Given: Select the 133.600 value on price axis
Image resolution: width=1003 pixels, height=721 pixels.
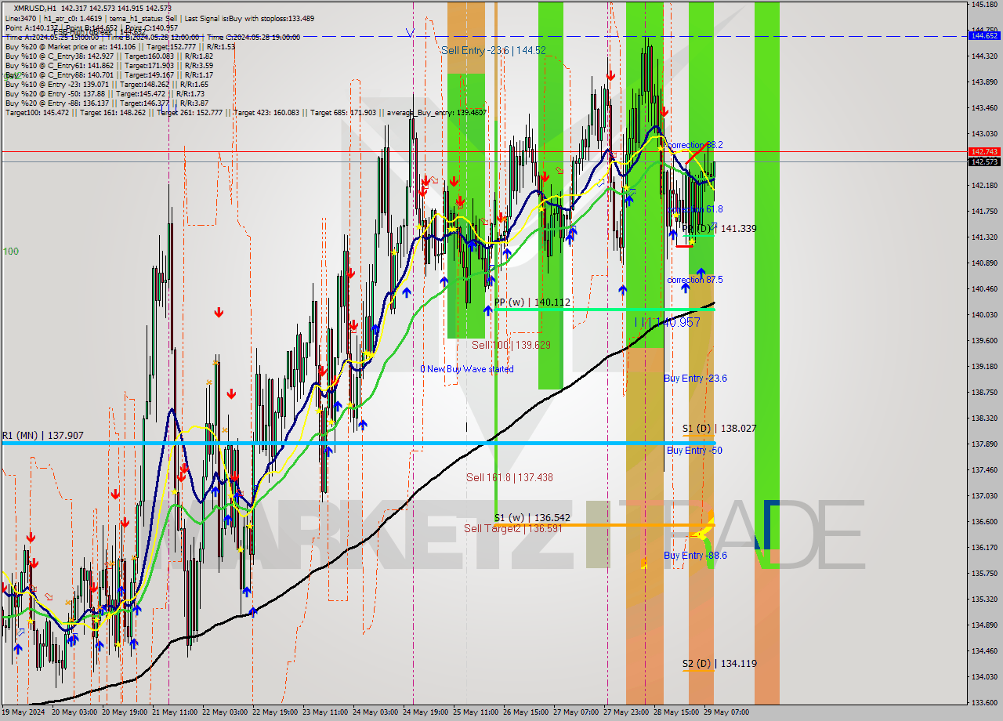Looking at the screenshot, I should (984, 702).
